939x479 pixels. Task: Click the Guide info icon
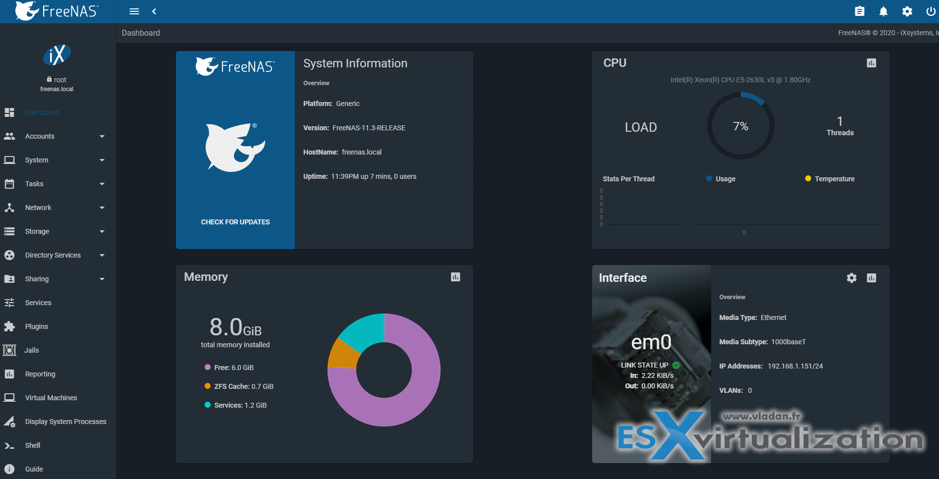pos(9,469)
